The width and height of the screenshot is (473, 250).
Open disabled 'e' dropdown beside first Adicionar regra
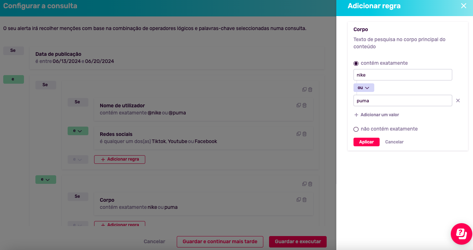click(x=78, y=160)
